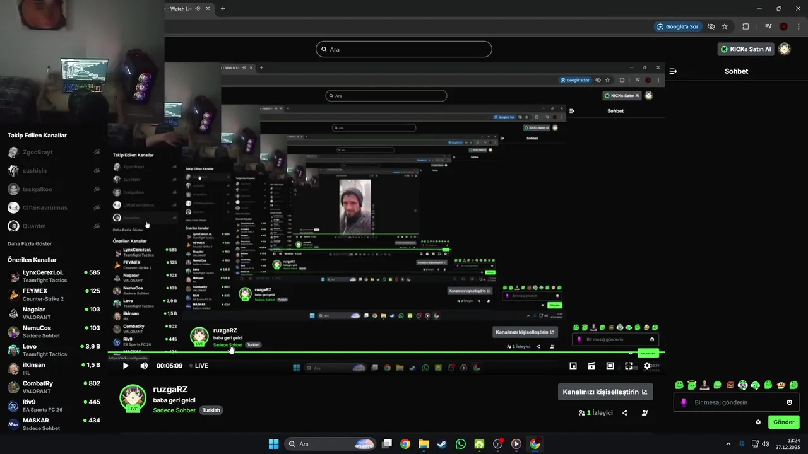Bookmark this page with the star icon
The width and height of the screenshot is (808, 454).
[725, 26]
